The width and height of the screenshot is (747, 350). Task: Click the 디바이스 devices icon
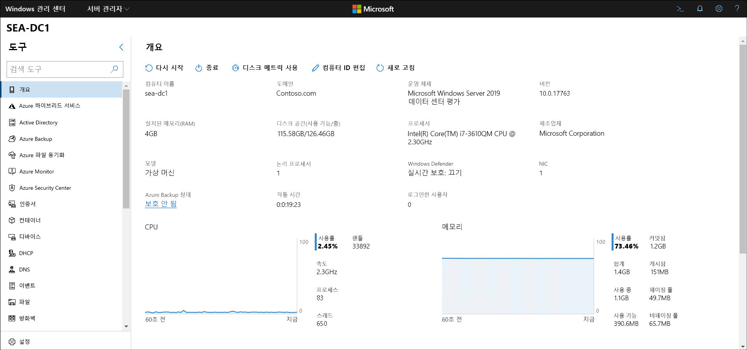[12, 237]
